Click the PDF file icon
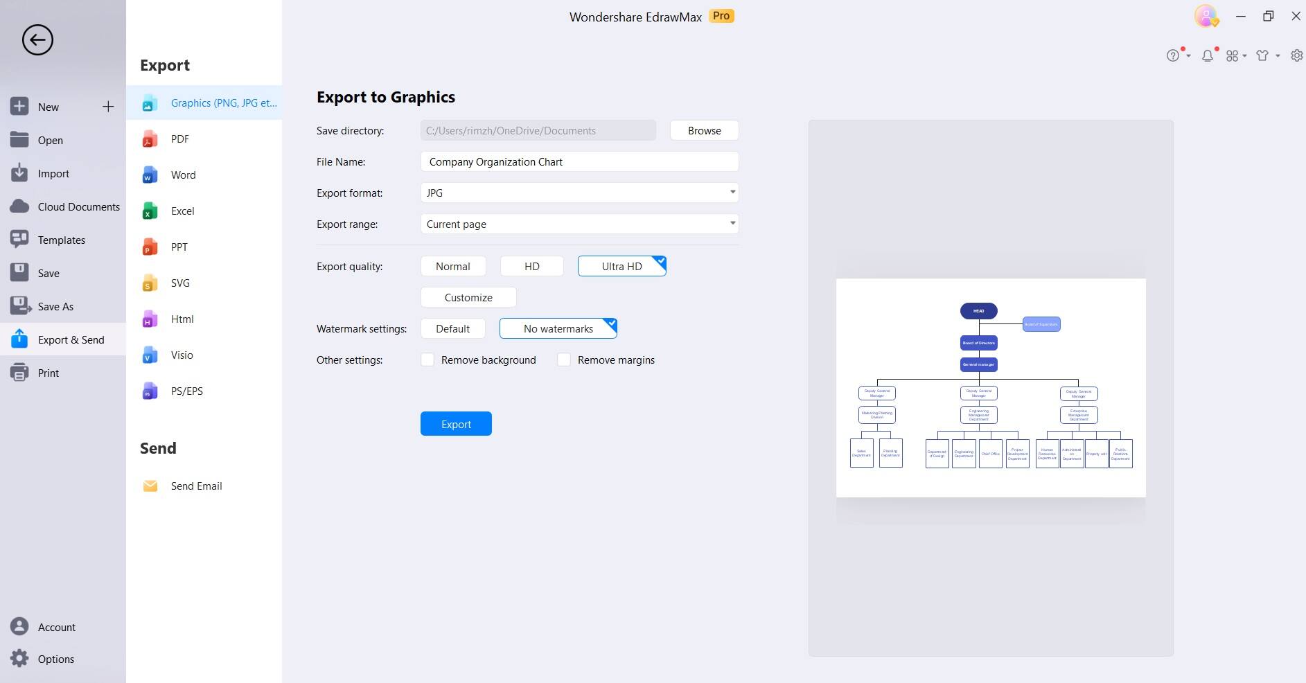The width and height of the screenshot is (1306, 683). click(x=150, y=139)
